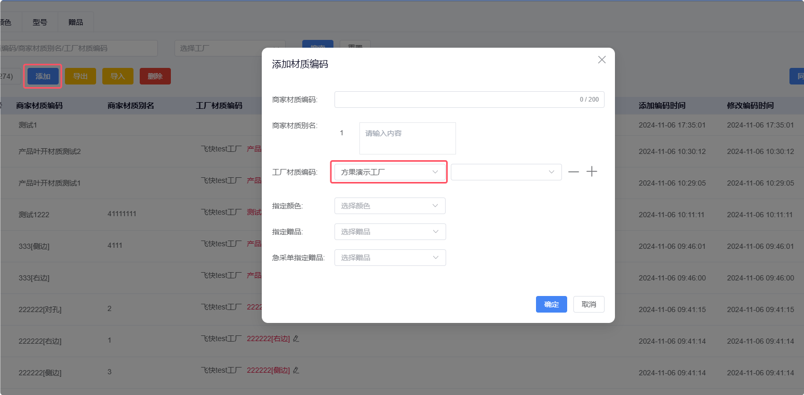Viewport: 804px width, 395px height.
Task: Switch to the 型号 tab
Action: click(40, 22)
